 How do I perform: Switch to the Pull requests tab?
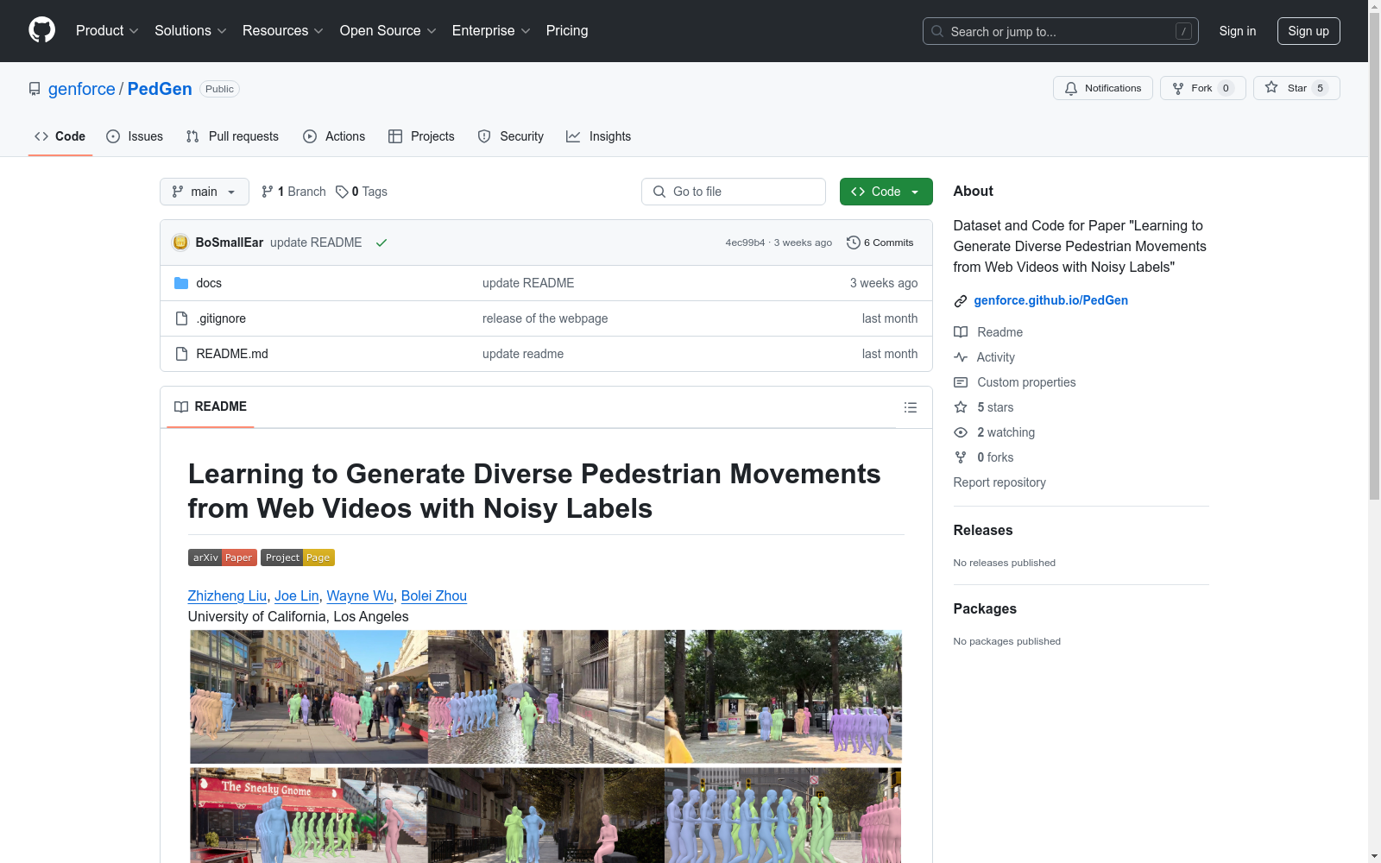[232, 136]
